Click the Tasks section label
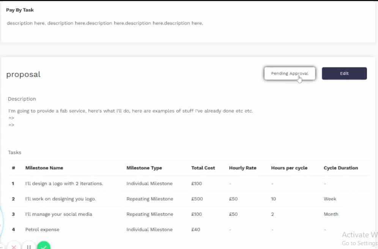This screenshot has height=249, width=378. pyautogui.click(x=14, y=153)
